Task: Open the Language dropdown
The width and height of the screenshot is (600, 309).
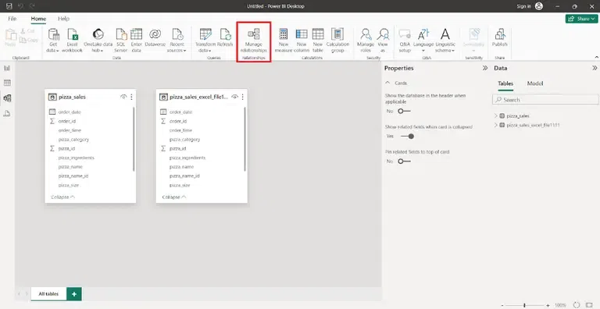Action: (x=423, y=40)
